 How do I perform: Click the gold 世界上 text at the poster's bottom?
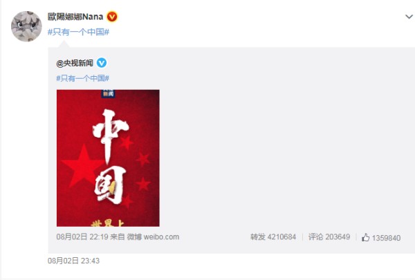point(107,223)
